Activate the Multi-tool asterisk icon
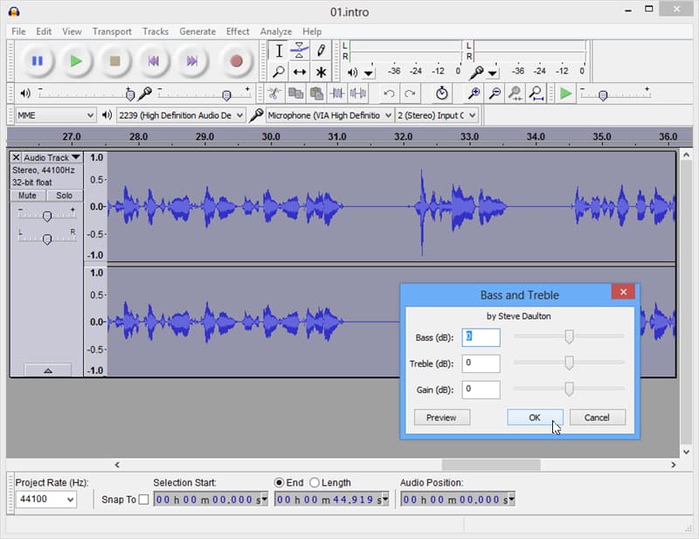699x539 pixels. 321,72
